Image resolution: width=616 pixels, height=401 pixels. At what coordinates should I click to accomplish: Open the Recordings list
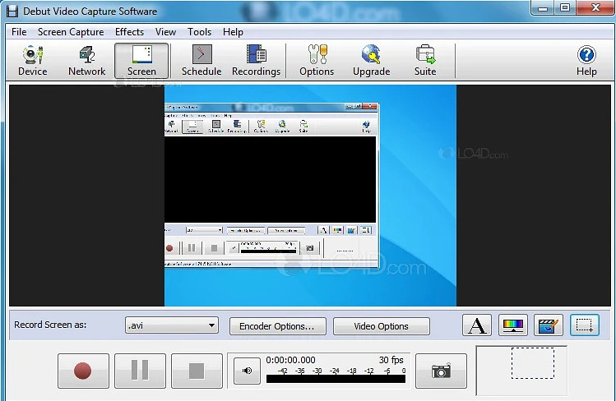pos(256,61)
